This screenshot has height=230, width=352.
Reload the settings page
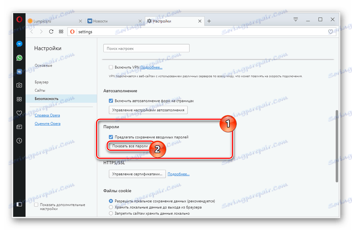pos(51,32)
